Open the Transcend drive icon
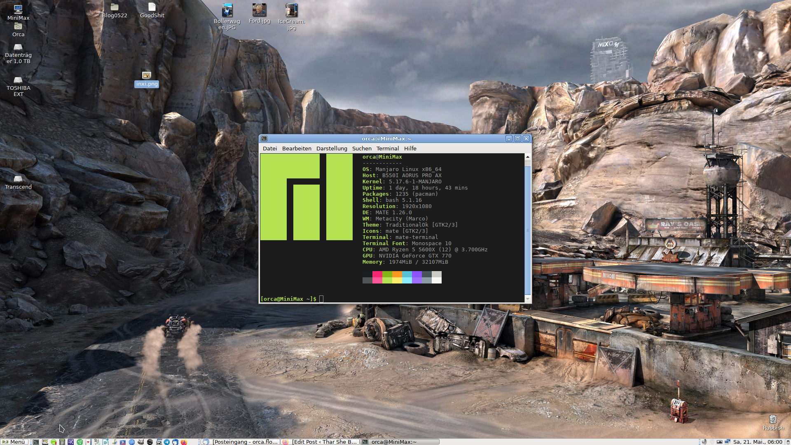Screen dimensions: 791x445 tap(18, 183)
